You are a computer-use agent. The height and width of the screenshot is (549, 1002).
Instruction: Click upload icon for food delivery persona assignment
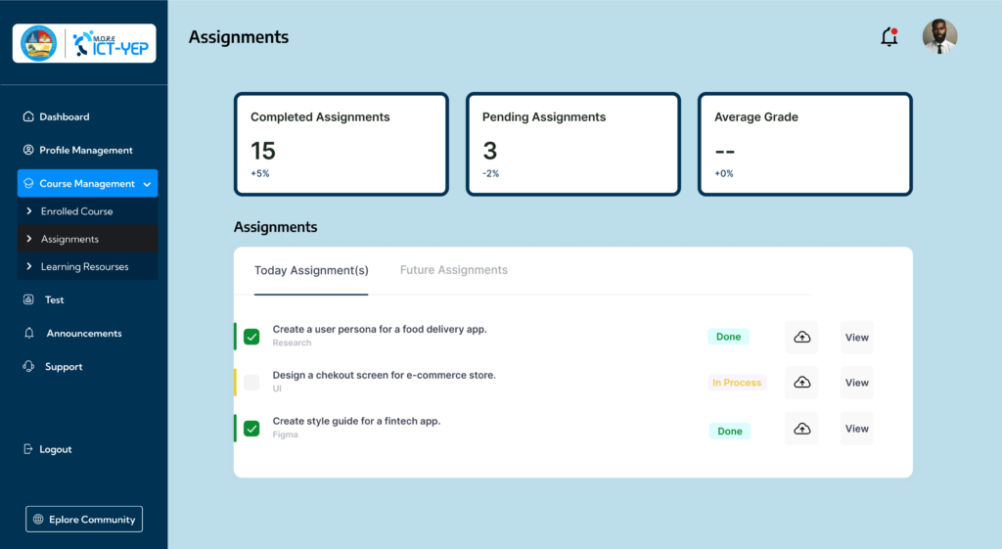[x=801, y=338]
